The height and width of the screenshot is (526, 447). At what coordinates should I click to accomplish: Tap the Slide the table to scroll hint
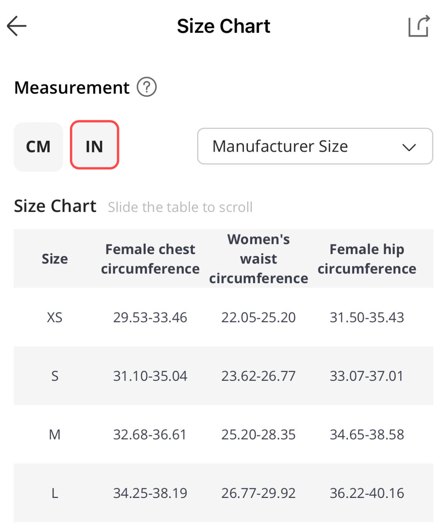click(x=180, y=207)
